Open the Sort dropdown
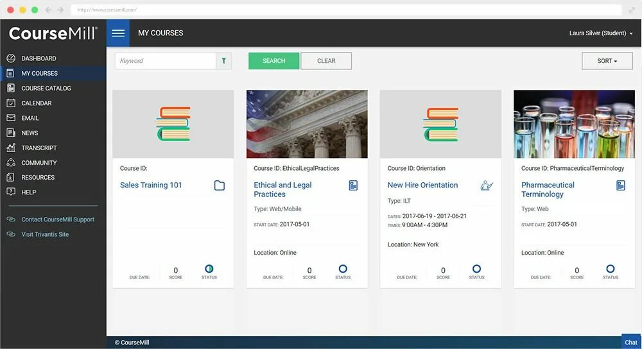 (x=607, y=60)
